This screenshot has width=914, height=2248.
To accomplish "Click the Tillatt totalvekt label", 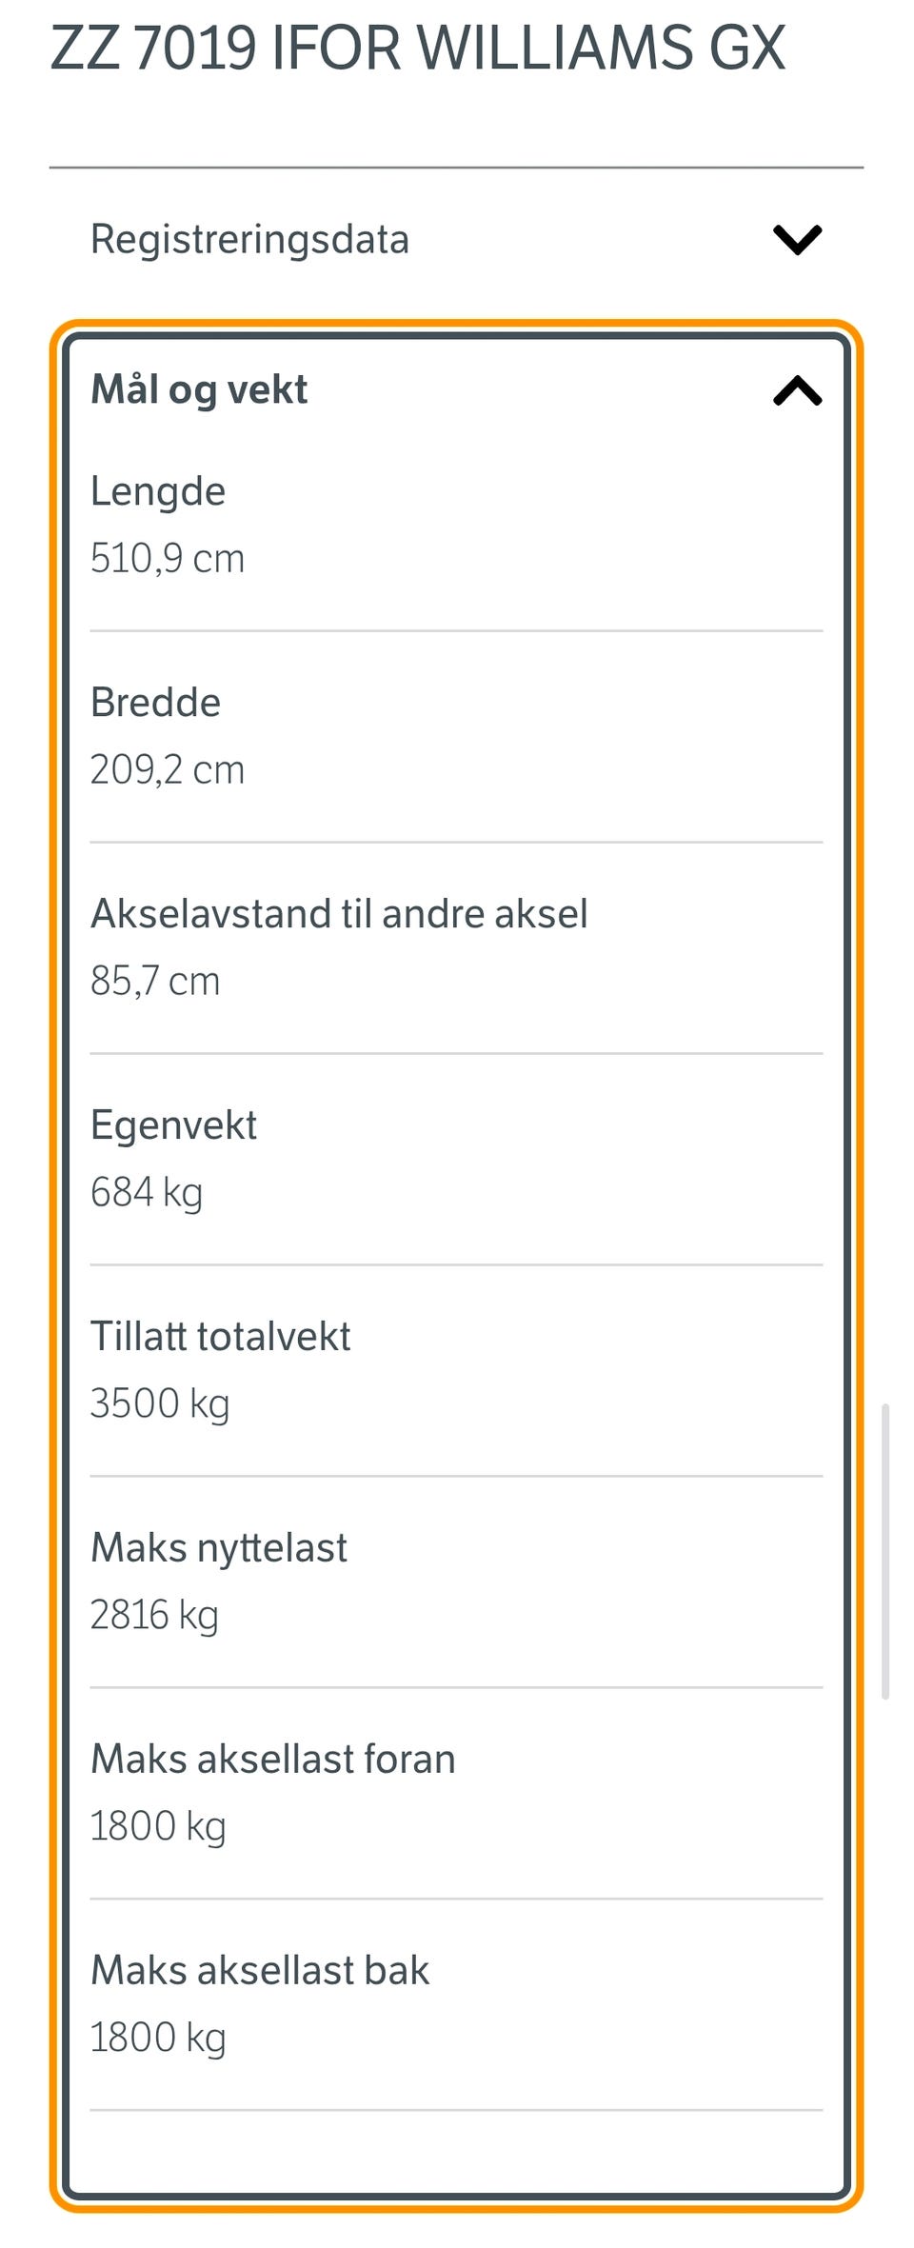I will point(221,1337).
